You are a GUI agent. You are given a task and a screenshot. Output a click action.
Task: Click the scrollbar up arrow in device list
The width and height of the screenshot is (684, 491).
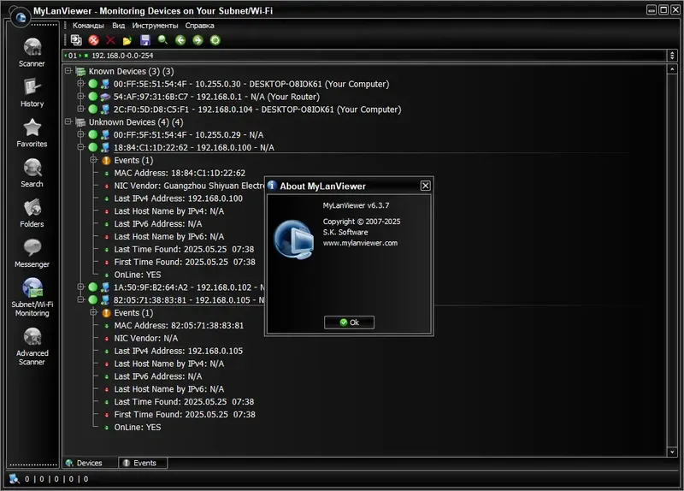[672, 69]
